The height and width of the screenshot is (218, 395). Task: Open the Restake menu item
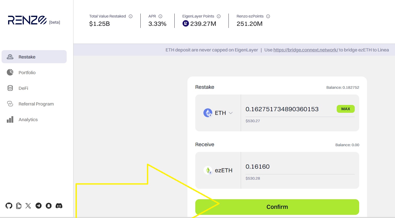(x=34, y=57)
